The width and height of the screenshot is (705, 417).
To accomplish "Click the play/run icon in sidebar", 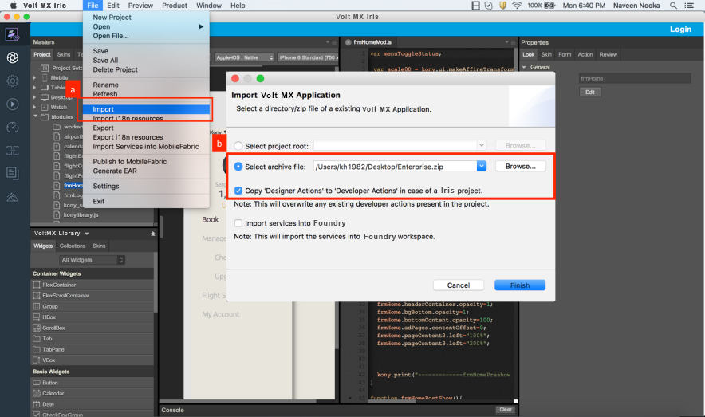I will [13, 104].
